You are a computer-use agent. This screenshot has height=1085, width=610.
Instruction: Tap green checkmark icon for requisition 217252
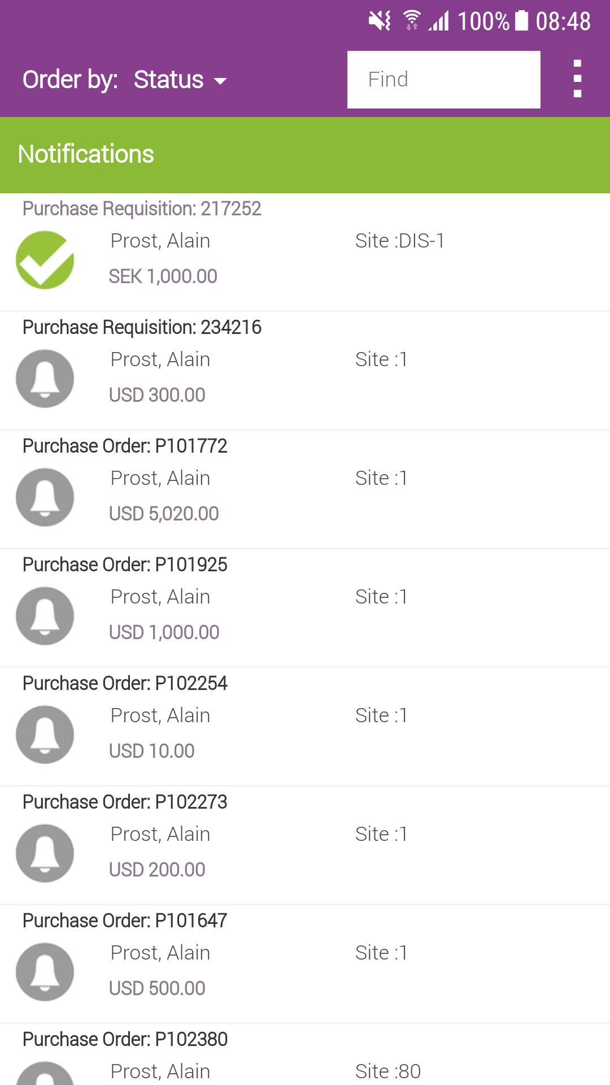pos(45,260)
